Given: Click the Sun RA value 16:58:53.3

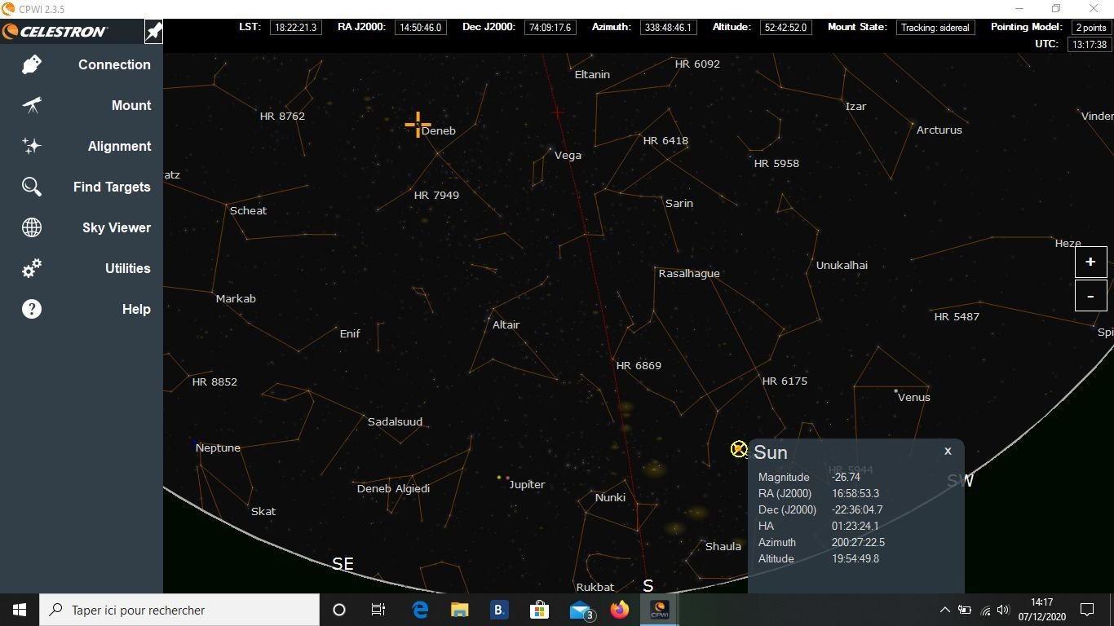Looking at the screenshot, I should tap(855, 493).
